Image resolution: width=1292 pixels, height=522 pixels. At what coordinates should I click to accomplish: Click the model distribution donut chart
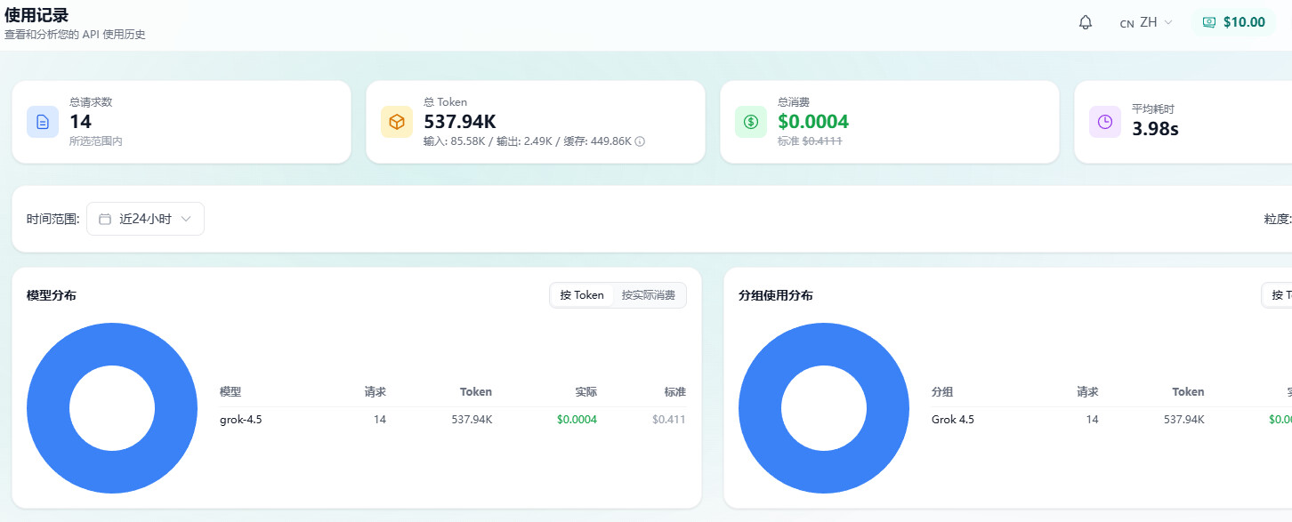coord(112,408)
